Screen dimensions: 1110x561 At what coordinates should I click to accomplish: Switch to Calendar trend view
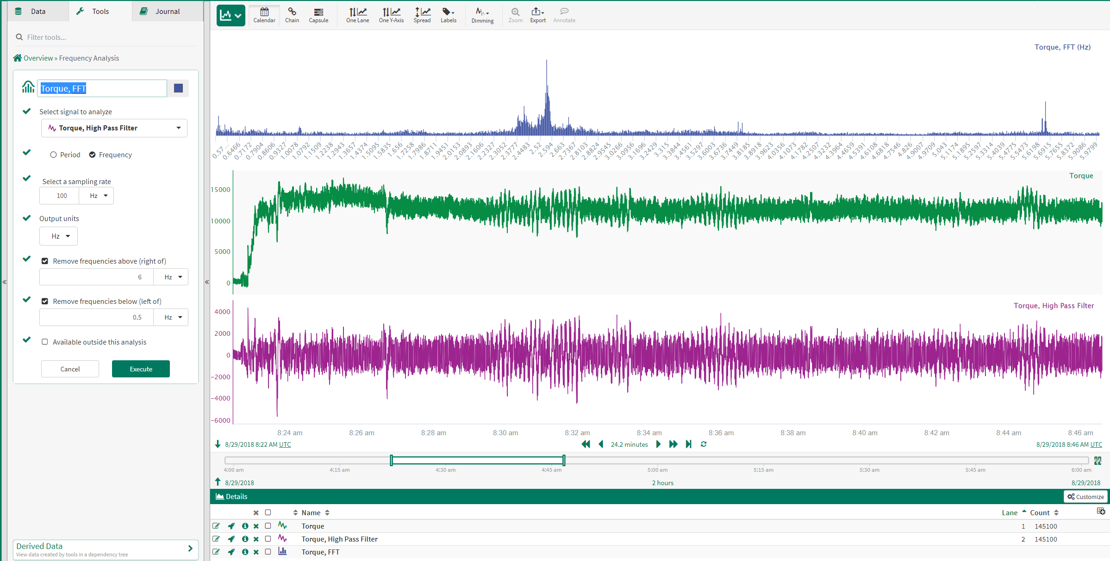click(x=264, y=15)
